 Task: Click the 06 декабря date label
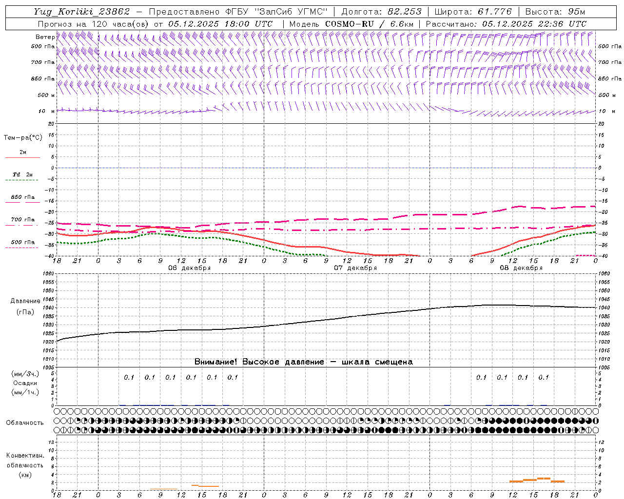click(189, 268)
